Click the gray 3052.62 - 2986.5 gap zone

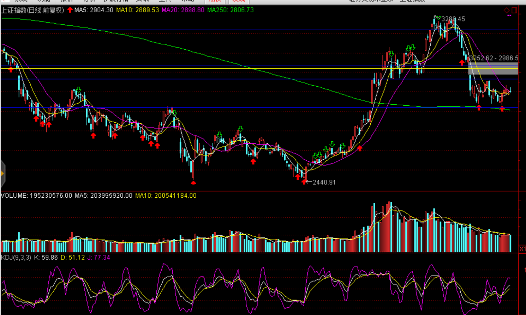(x=493, y=68)
